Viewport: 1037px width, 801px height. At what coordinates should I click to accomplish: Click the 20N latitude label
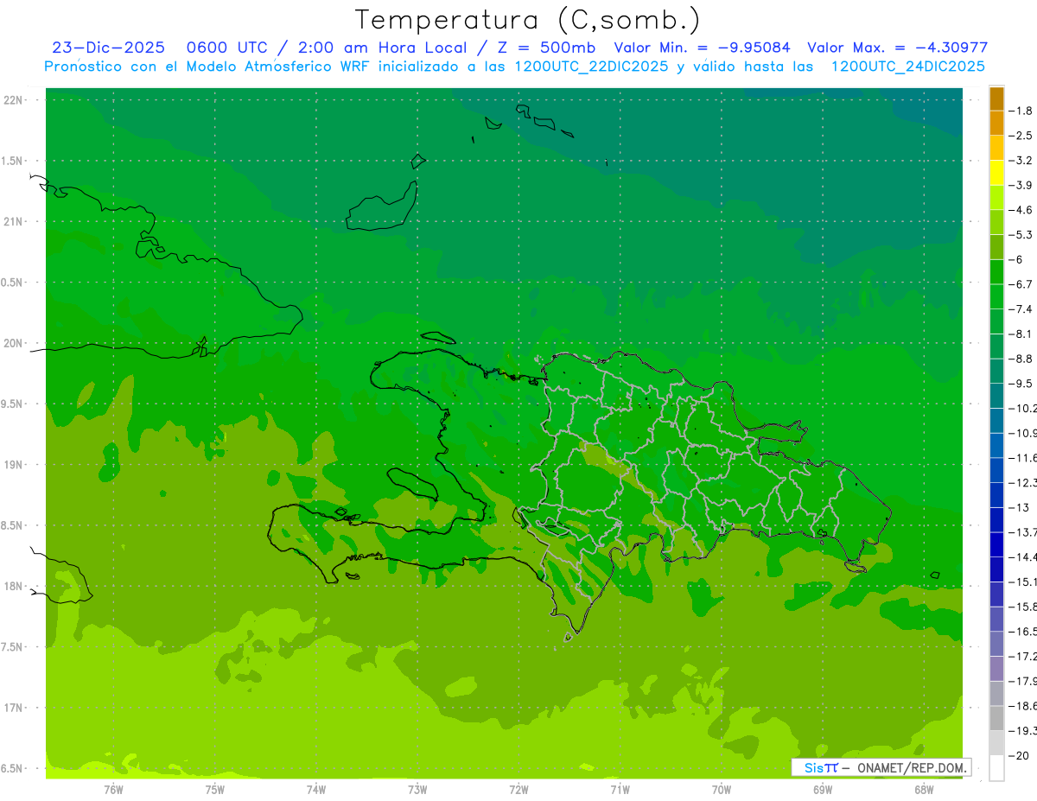pos(13,343)
